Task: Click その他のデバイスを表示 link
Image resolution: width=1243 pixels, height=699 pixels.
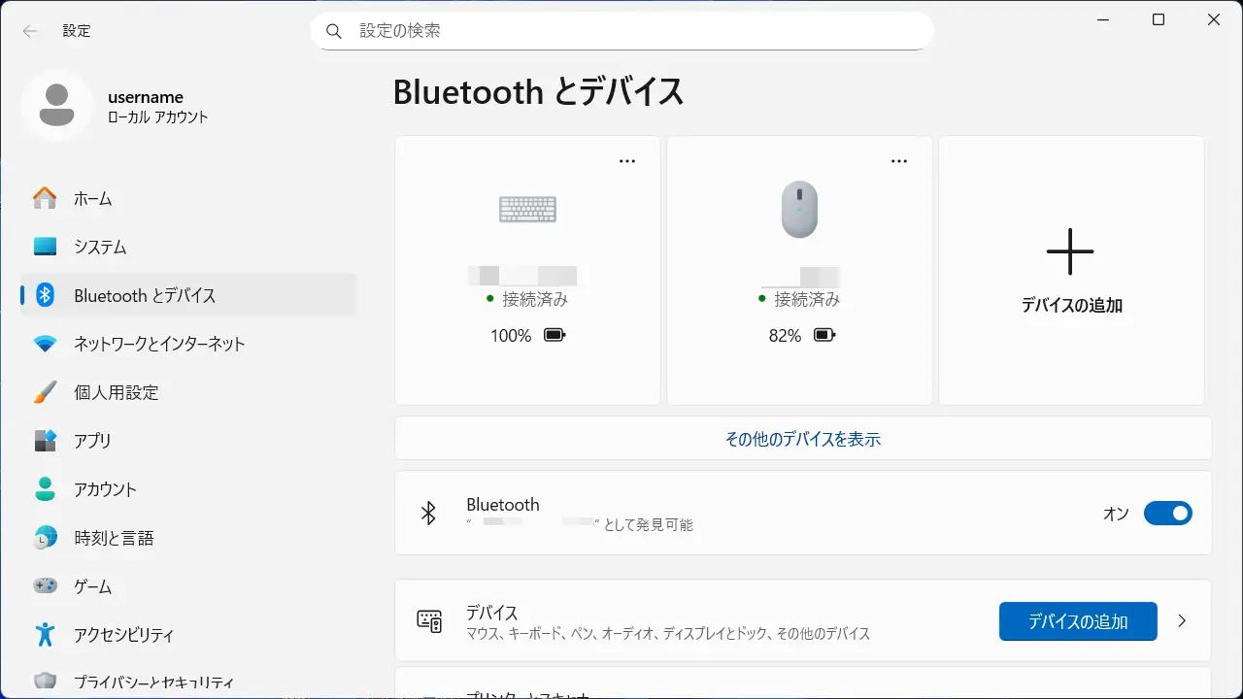Action: (802, 439)
